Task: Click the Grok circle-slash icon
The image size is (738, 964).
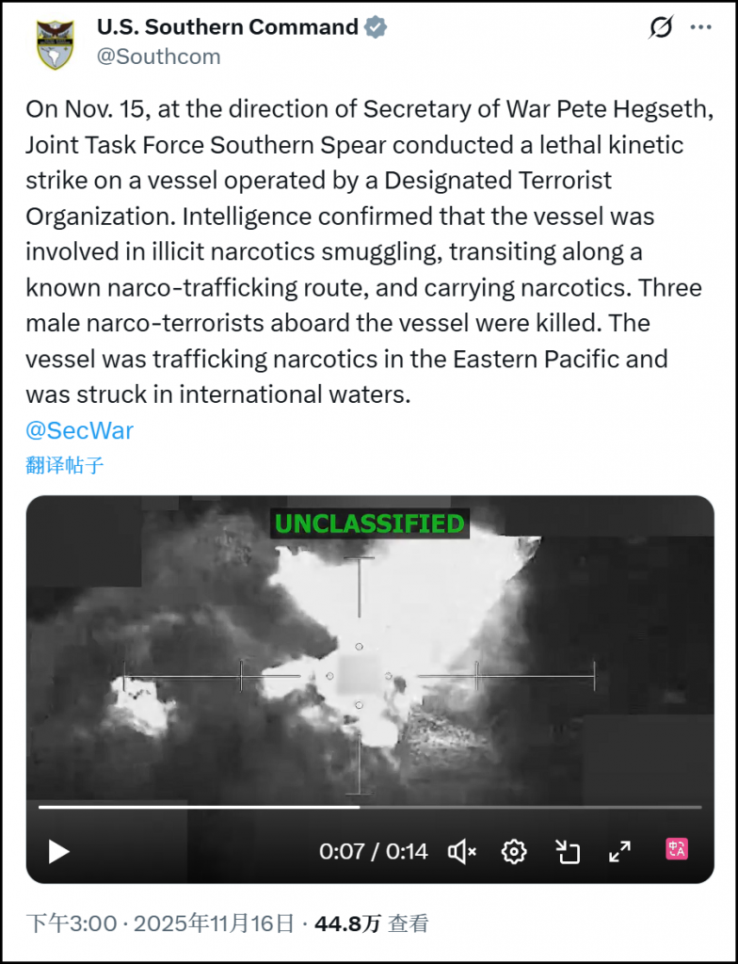Action: pos(661,27)
